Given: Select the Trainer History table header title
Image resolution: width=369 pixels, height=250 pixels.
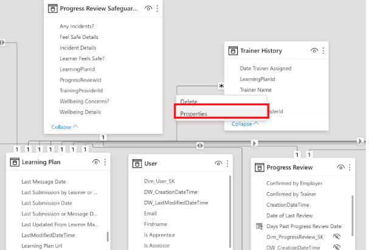Looking at the screenshot, I should pos(261,50).
